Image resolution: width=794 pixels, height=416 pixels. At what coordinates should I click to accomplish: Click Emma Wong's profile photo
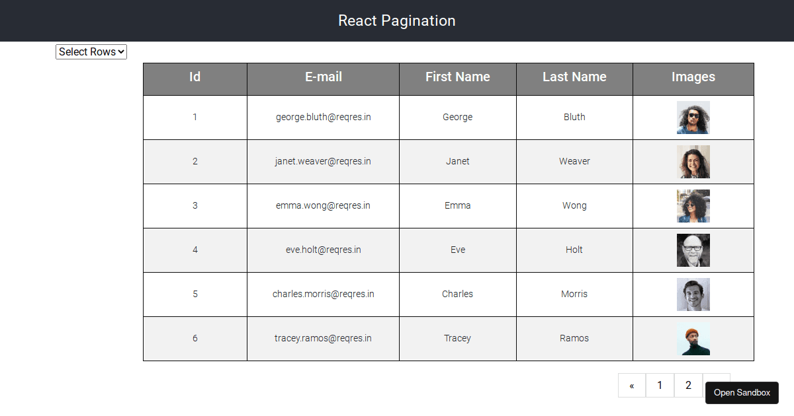tap(693, 205)
